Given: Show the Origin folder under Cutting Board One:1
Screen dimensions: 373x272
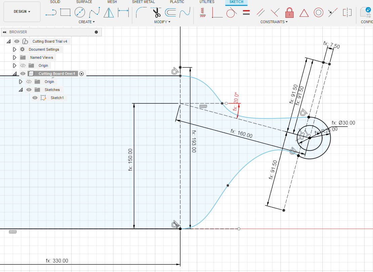Looking at the screenshot, I should 29,81.
